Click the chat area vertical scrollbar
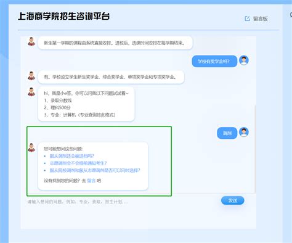This screenshot has height=243, width=292. 255,149
